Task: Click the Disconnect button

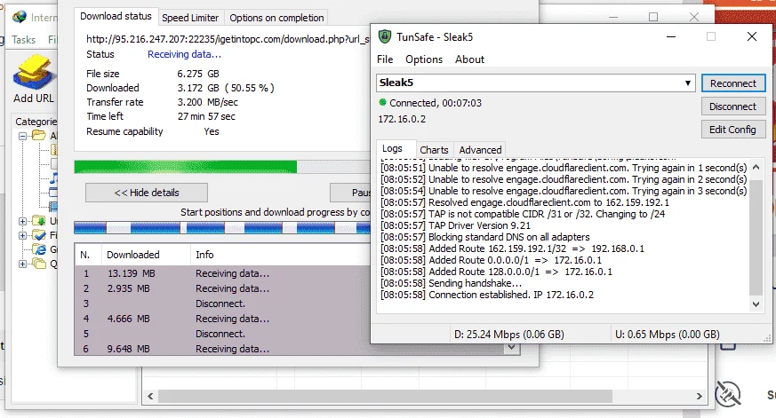Action: tap(733, 106)
